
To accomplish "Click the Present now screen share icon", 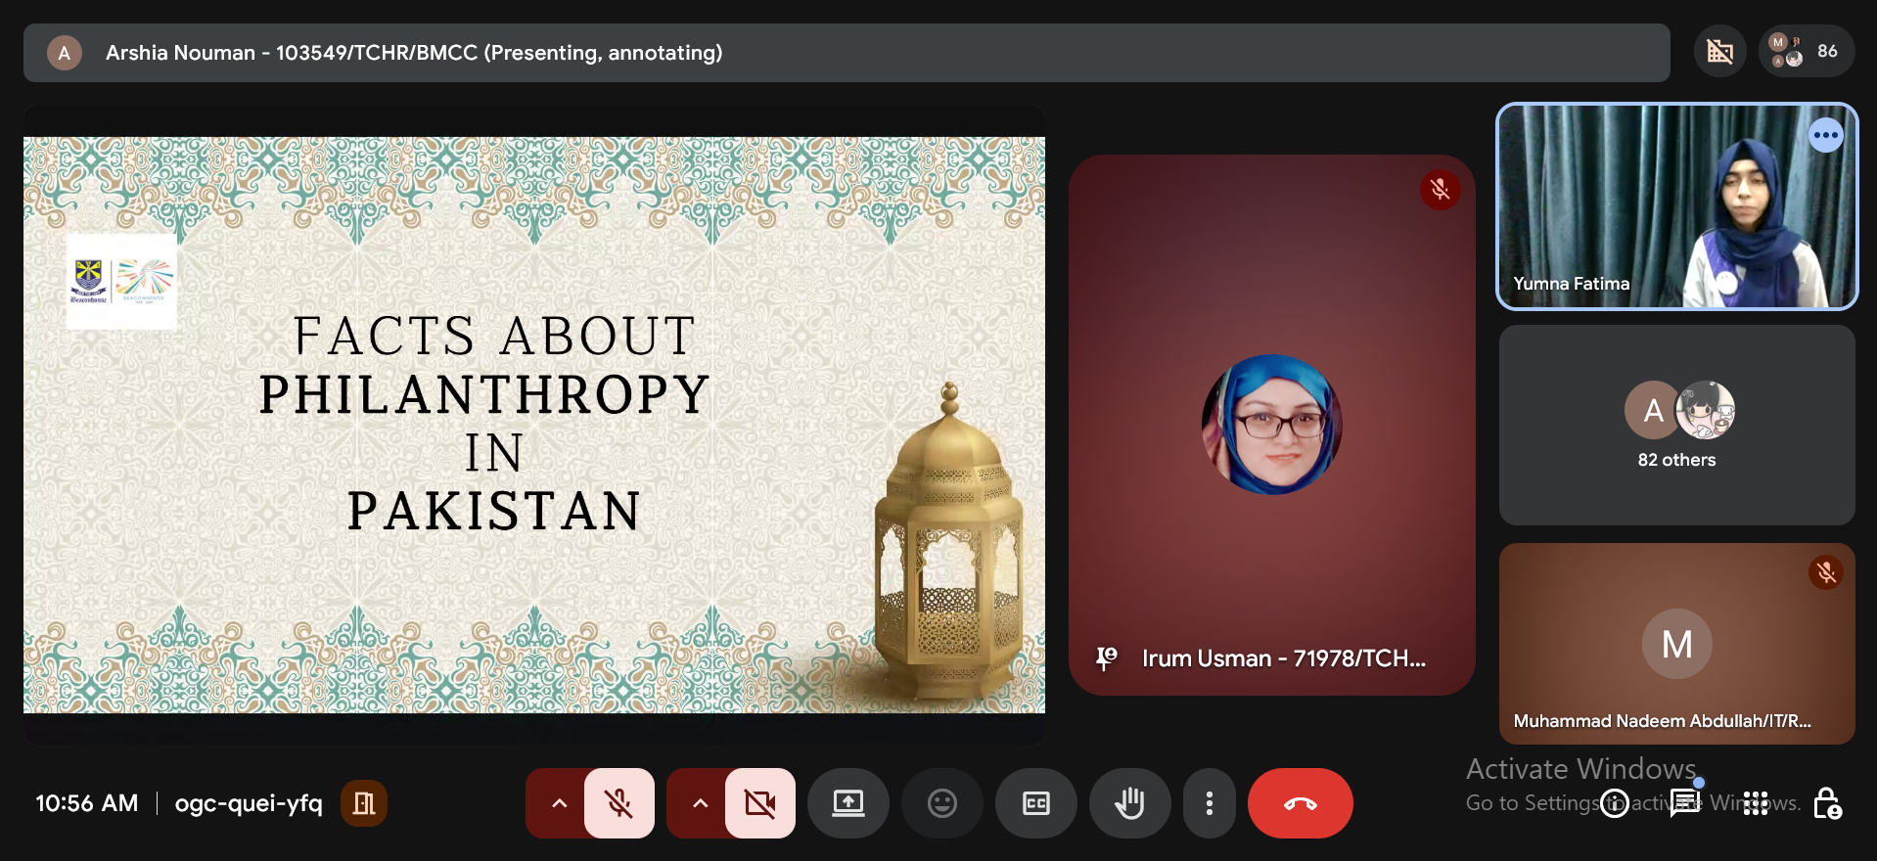I will 847,803.
